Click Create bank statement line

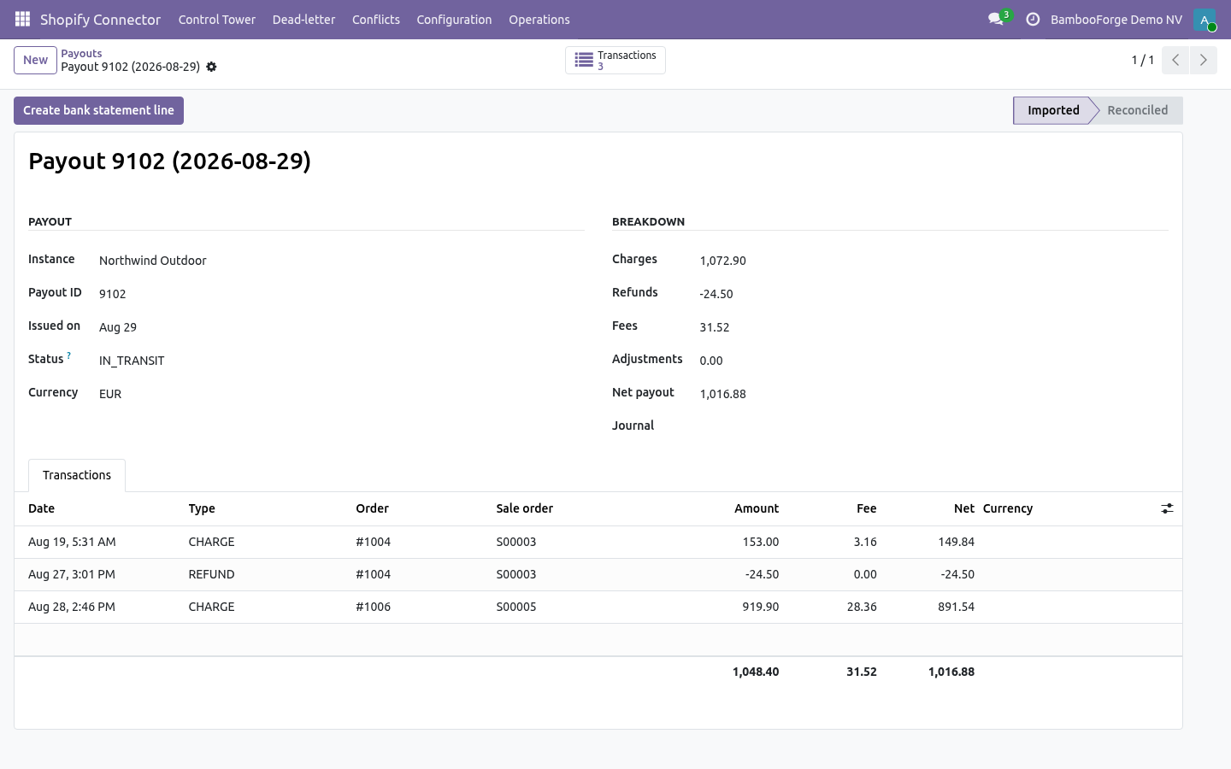pyautogui.click(x=98, y=110)
